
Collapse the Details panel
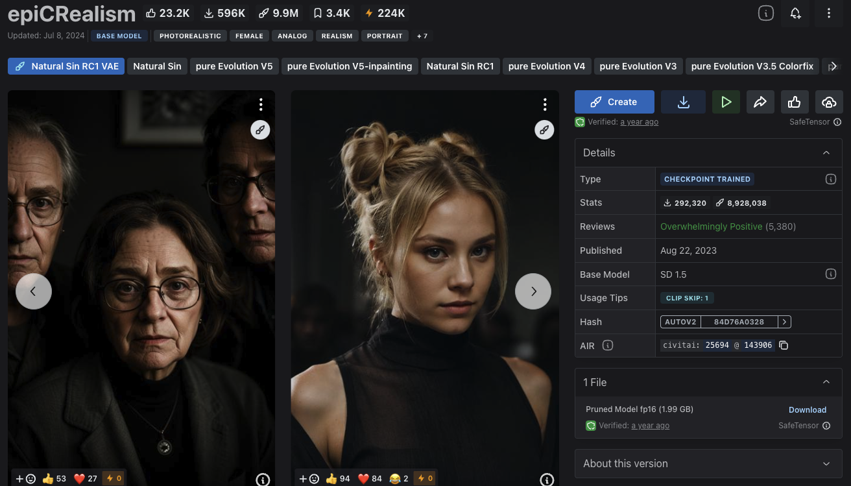click(x=826, y=153)
